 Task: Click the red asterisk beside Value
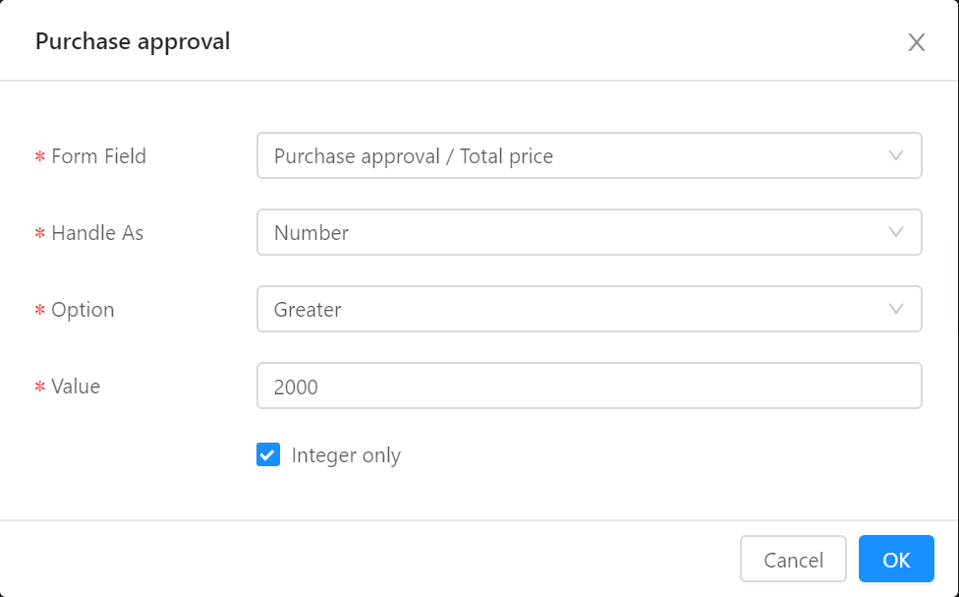pyautogui.click(x=39, y=387)
